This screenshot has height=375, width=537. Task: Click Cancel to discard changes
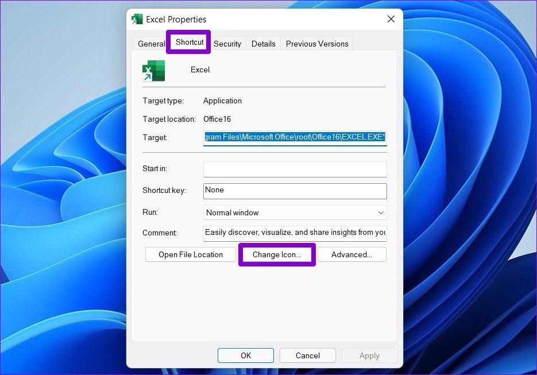307,355
